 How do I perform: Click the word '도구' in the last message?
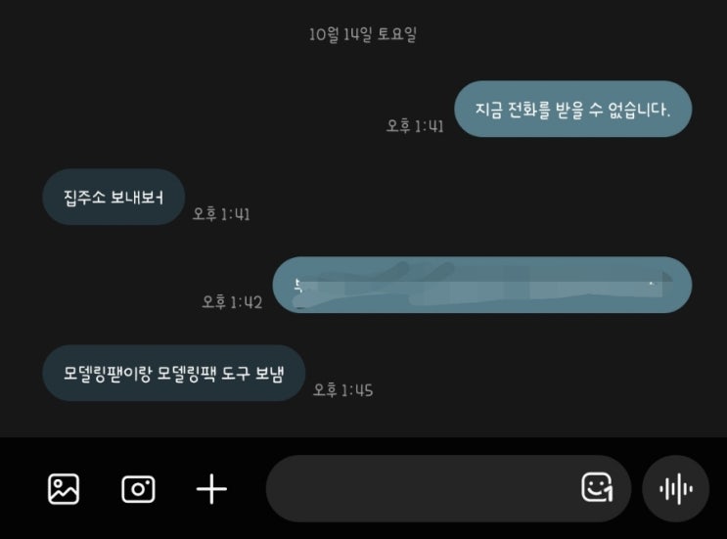(236, 374)
